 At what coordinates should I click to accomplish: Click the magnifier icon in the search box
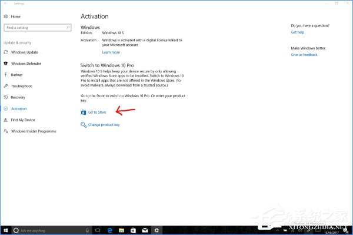pos(68,28)
